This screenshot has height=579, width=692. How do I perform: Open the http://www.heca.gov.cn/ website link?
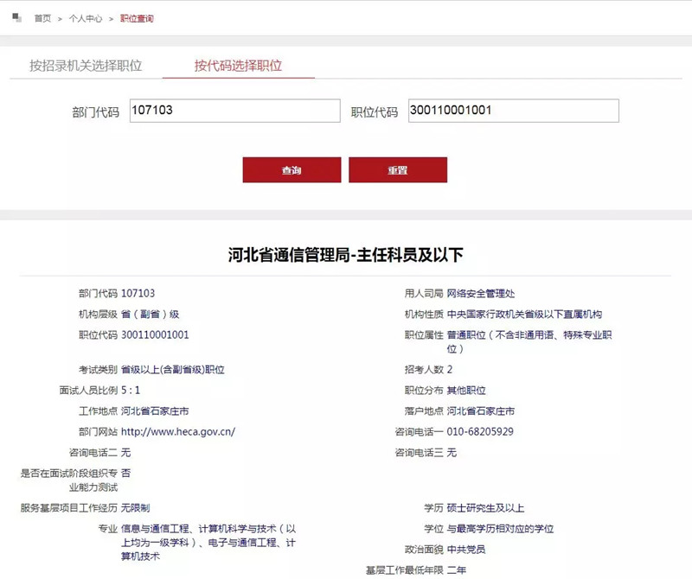[178, 432]
